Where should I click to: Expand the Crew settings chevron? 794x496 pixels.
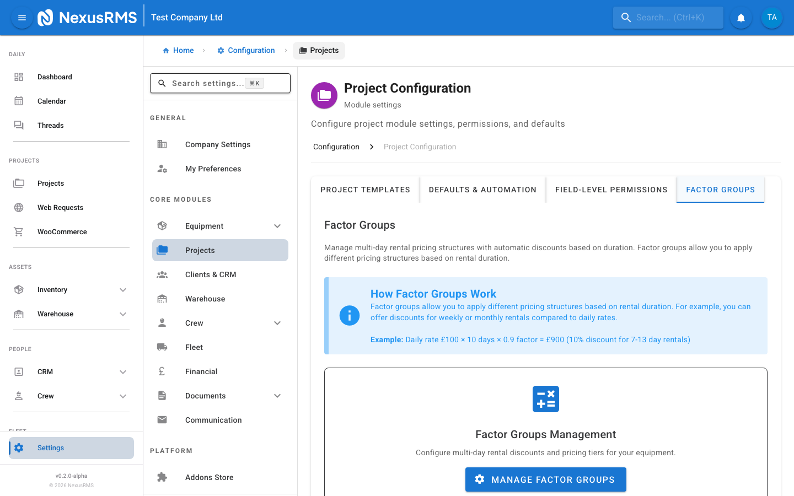click(277, 323)
